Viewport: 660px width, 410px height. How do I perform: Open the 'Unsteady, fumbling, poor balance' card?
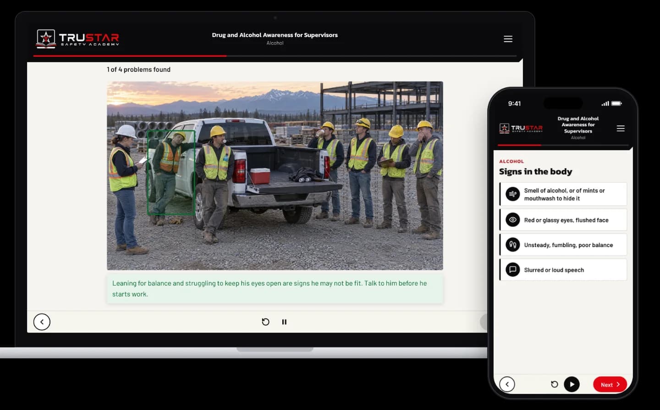pos(563,245)
